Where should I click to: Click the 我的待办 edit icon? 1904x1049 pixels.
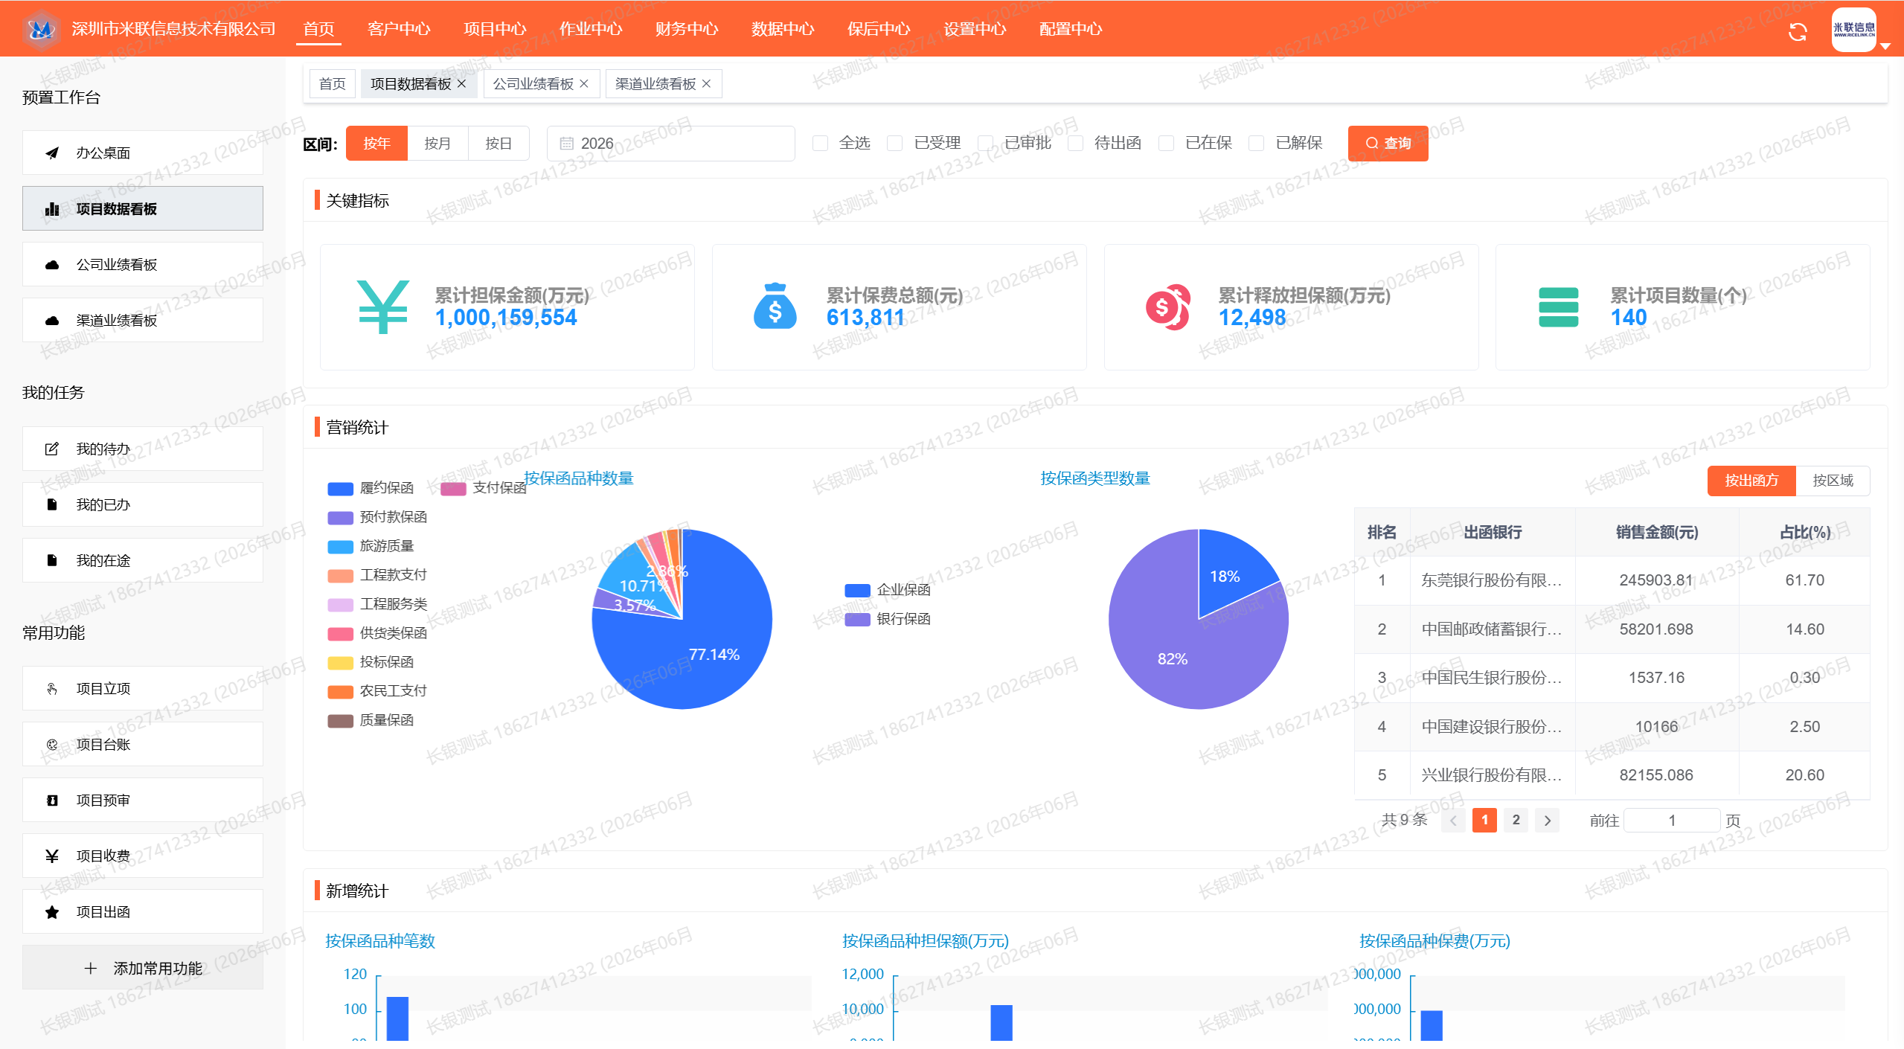[52, 449]
